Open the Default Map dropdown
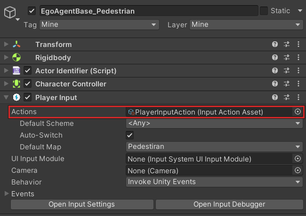Viewport: 306px width, 216px height. point(214,147)
